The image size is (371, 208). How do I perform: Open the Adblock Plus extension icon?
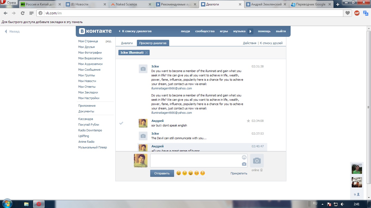click(x=357, y=13)
